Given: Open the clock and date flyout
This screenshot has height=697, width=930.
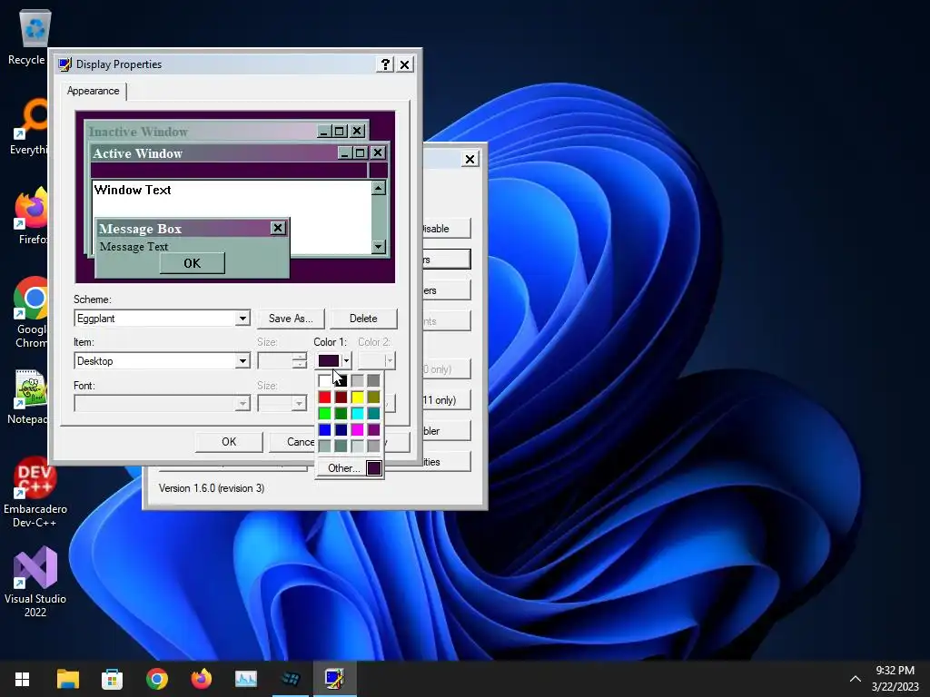Looking at the screenshot, I should (x=895, y=679).
